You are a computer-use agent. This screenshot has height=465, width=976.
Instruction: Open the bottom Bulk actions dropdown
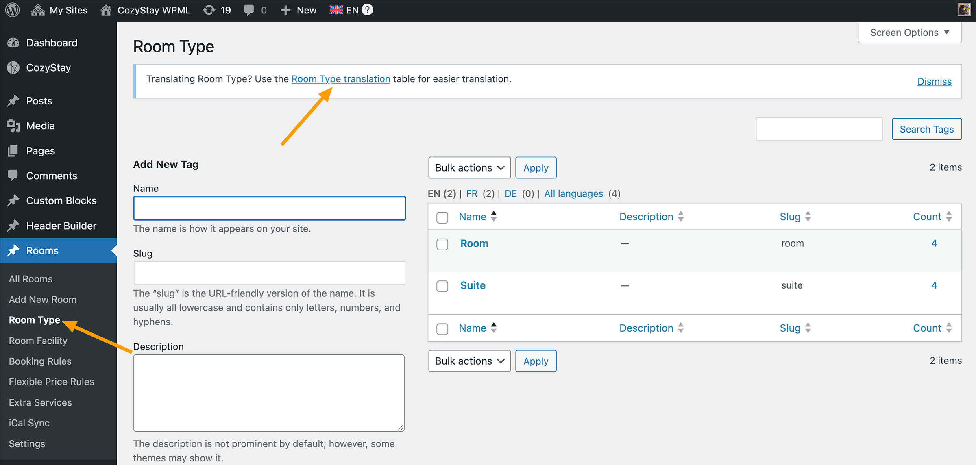469,361
